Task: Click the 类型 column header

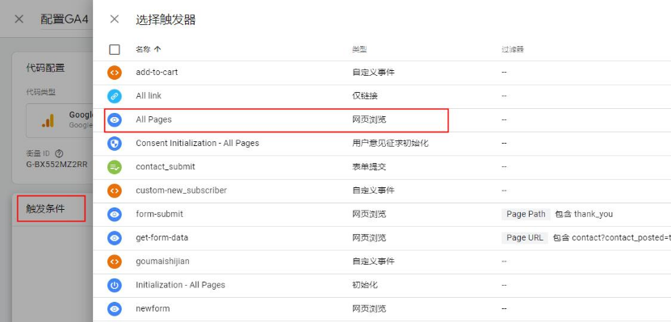Action: [359, 49]
